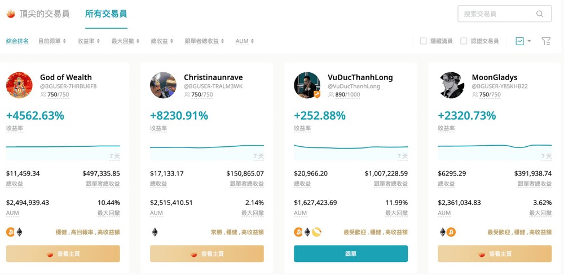Click 查看主頁 on God of Wealth card
Screen dimensions: 564x275
pos(63,254)
